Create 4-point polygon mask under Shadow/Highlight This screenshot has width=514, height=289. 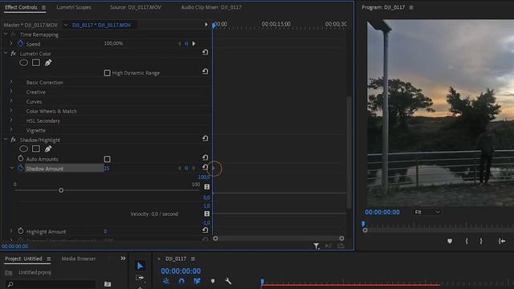pyautogui.click(x=36, y=149)
